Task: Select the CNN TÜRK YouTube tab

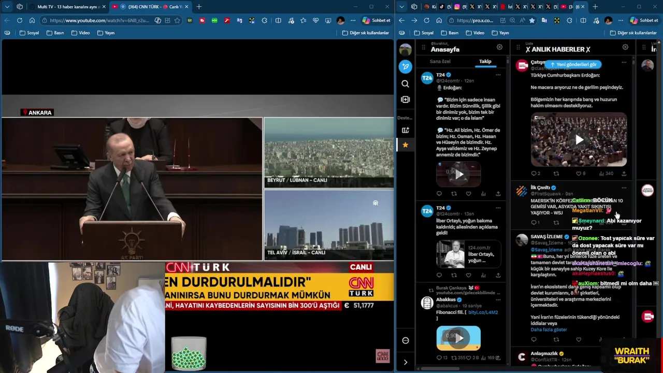Action: (x=150, y=7)
